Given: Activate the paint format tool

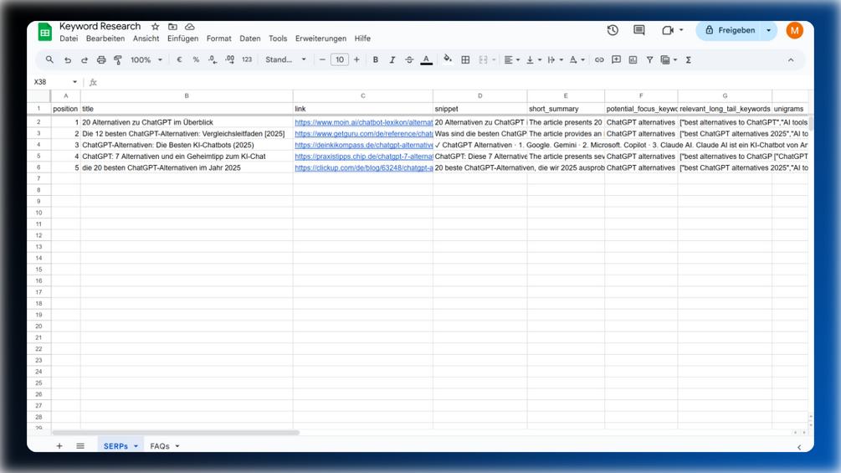Looking at the screenshot, I should [118, 60].
